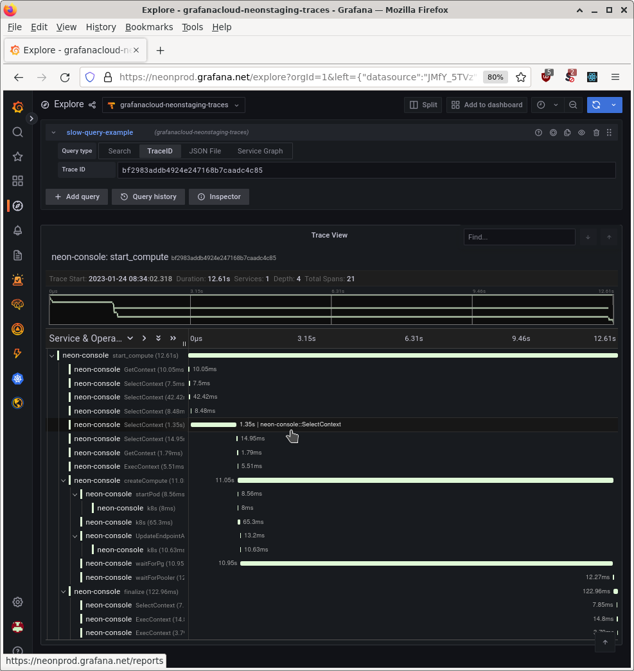
Task: Open the Inspector panel
Action: coord(218,196)
